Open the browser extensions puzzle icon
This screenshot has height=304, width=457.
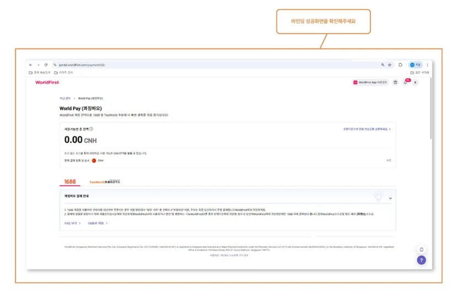pos(400,65)
